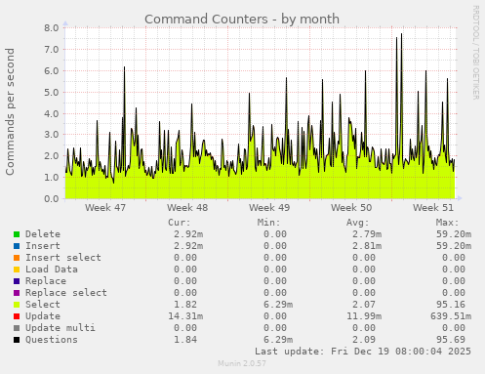The height and width of the screenshot is (374, 485).
Task: Click Questions' average value 2.09
Action: [x=364, y=340]
